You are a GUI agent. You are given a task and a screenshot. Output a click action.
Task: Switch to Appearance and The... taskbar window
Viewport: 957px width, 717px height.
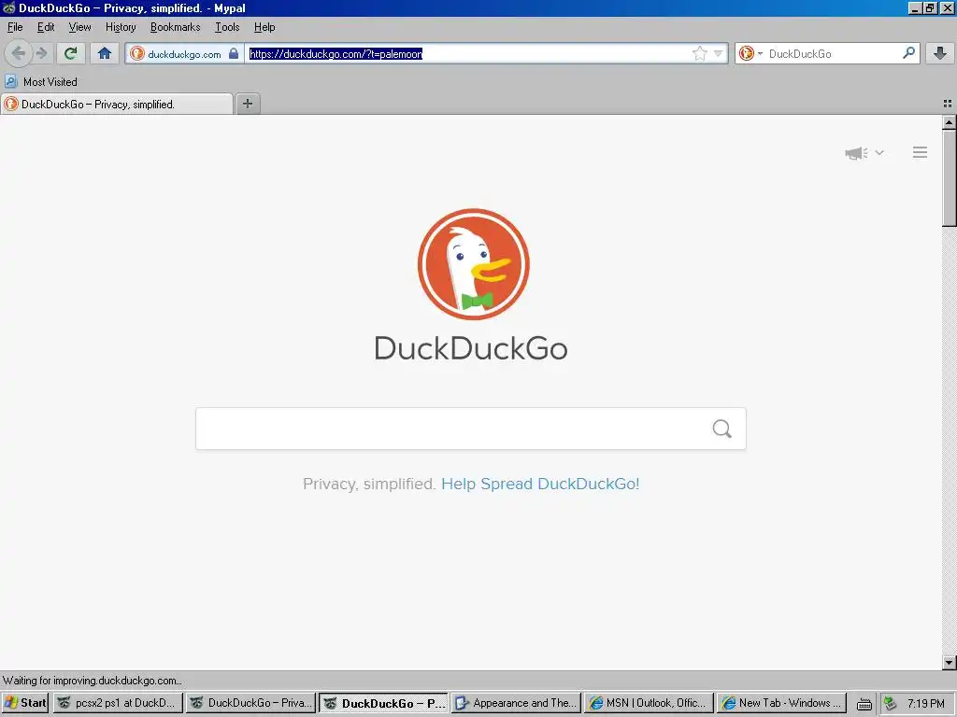[x=516, y=703]
